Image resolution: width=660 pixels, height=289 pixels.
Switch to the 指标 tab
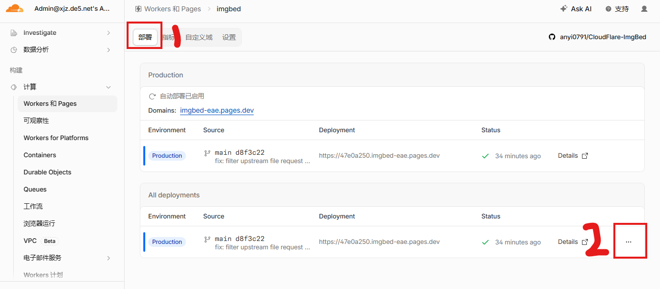point(168,37)
